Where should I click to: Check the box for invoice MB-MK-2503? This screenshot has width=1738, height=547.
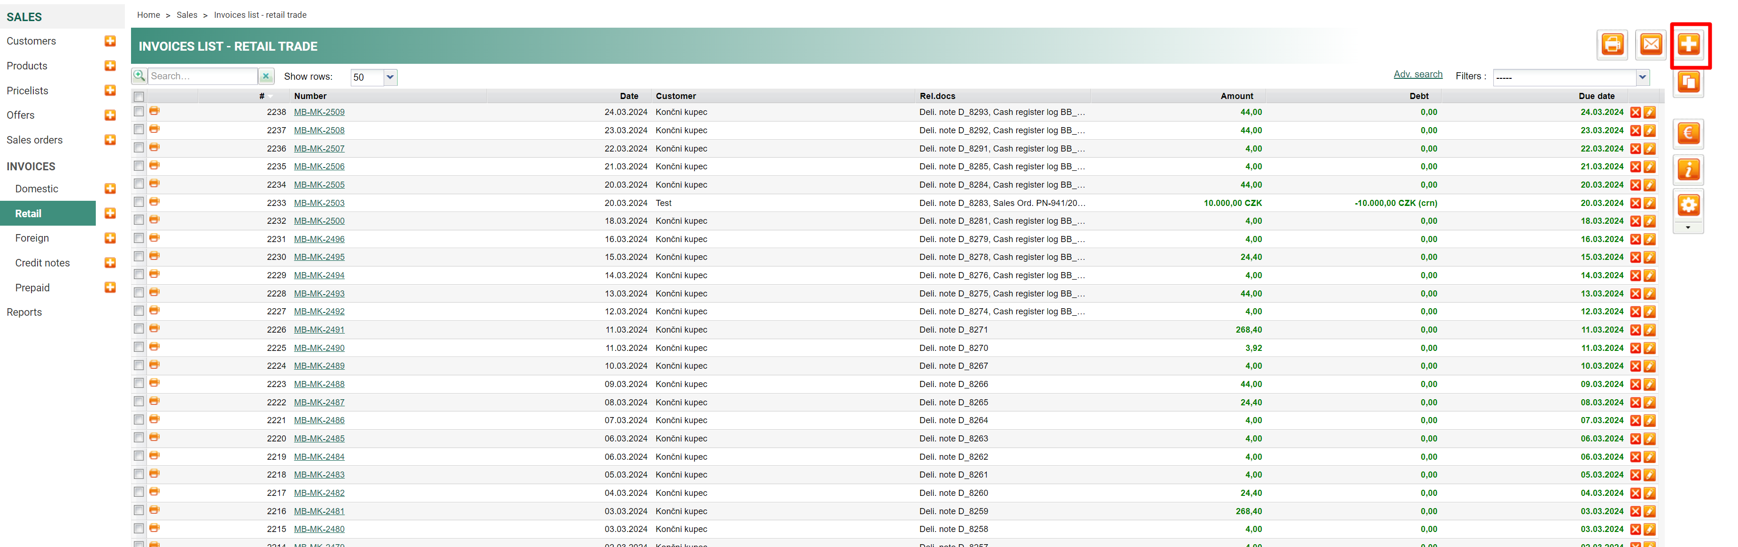click(139, 202)
